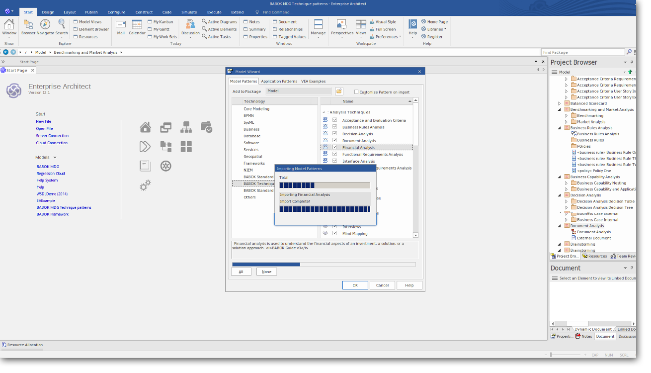Viewport: 651px width, 373px height.
Task: Uncheck the Decision Analysis pattern checkbox
Action: 335,134
